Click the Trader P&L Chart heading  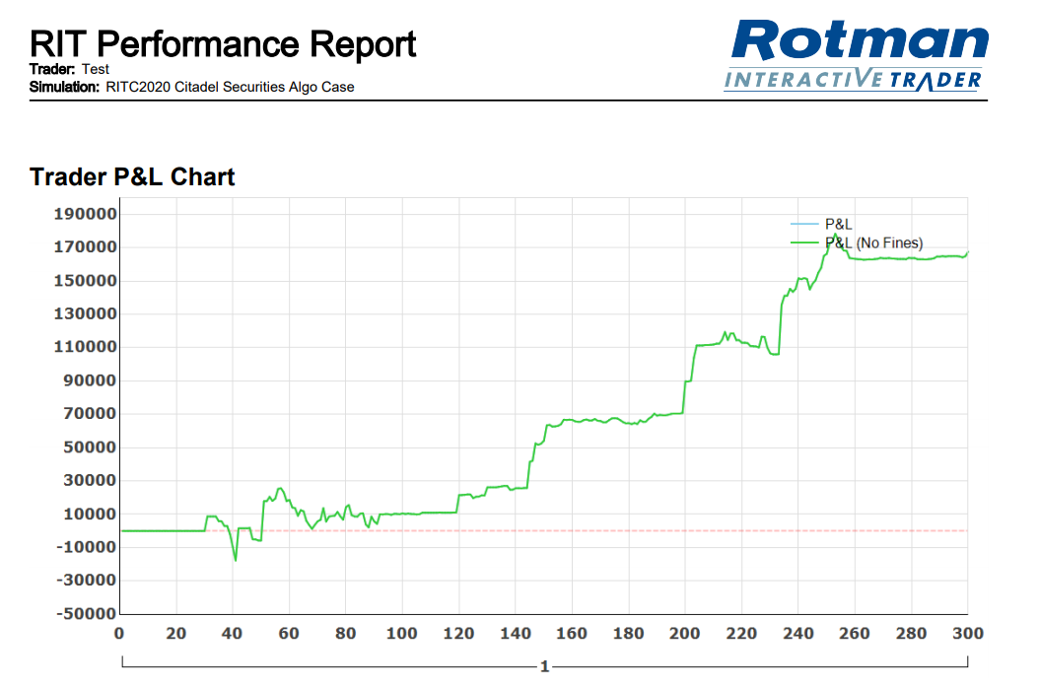pos(132,176)
